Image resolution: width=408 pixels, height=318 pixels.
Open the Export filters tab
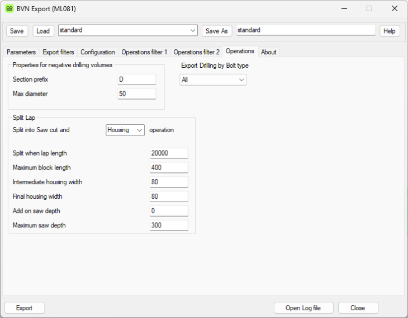(58, 52)
